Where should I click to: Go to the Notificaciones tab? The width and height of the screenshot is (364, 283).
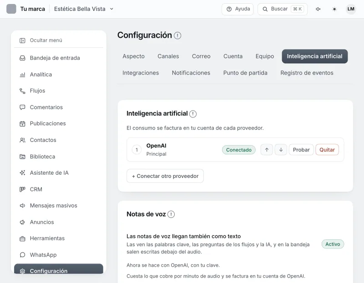(x=191, y=73)
